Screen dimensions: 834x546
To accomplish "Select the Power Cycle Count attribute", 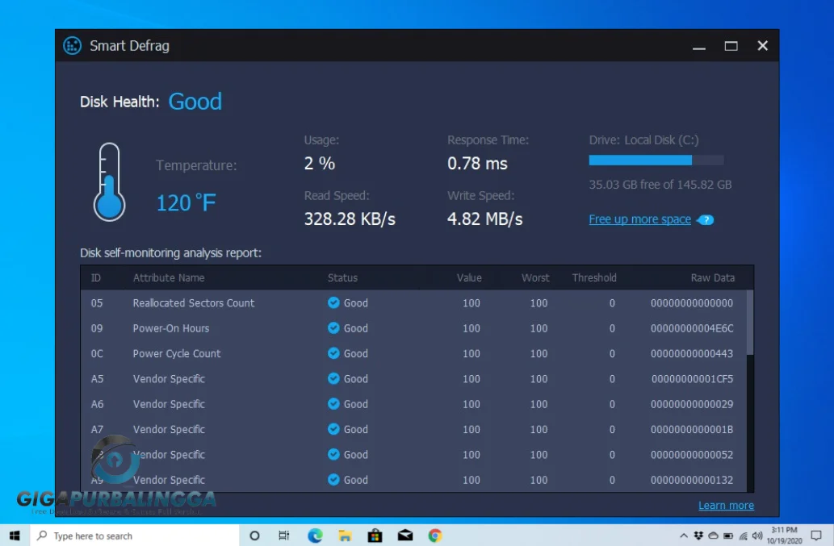I will click(x=177, y=354).
